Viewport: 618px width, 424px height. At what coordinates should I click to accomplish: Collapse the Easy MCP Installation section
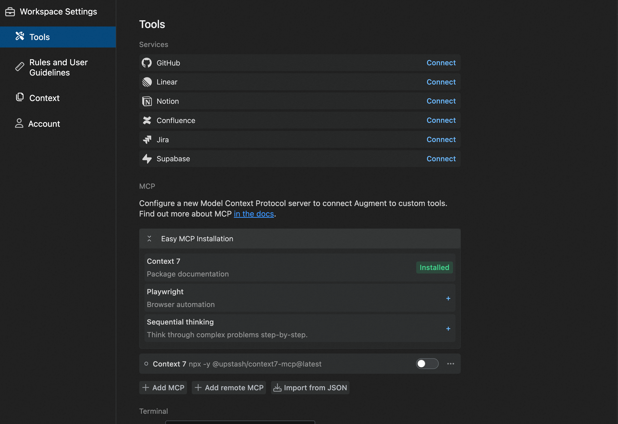149,238
